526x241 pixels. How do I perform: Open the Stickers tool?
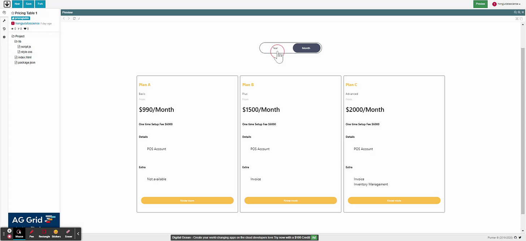point(56,234)
